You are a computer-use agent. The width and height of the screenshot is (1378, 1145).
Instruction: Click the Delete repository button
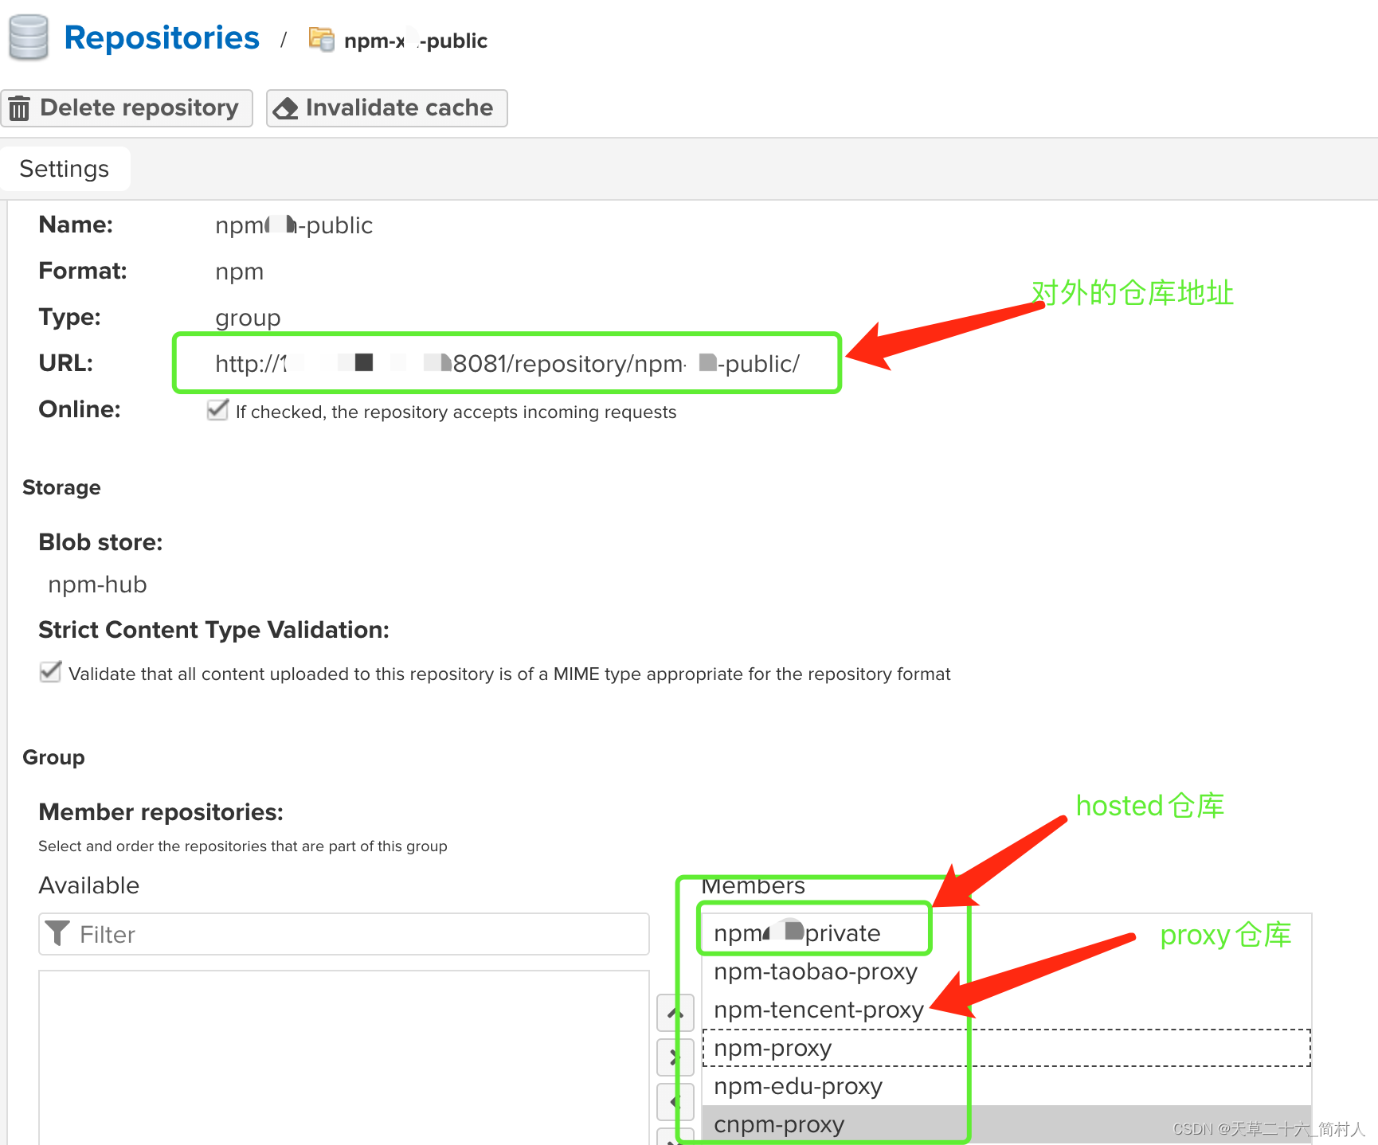(127, 107)
